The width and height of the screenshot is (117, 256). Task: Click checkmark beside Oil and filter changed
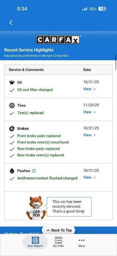[x=12, y=90]
